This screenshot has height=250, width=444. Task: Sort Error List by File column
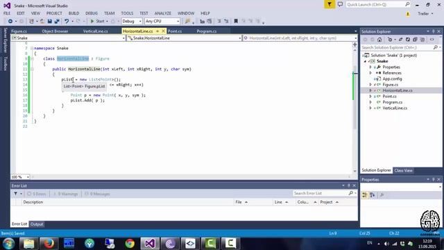(253, 202)
